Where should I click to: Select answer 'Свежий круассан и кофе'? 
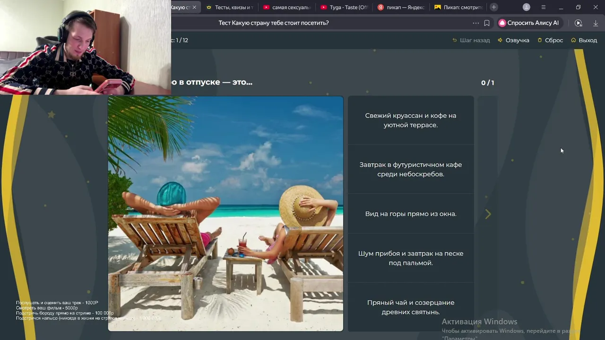point(411,120)
